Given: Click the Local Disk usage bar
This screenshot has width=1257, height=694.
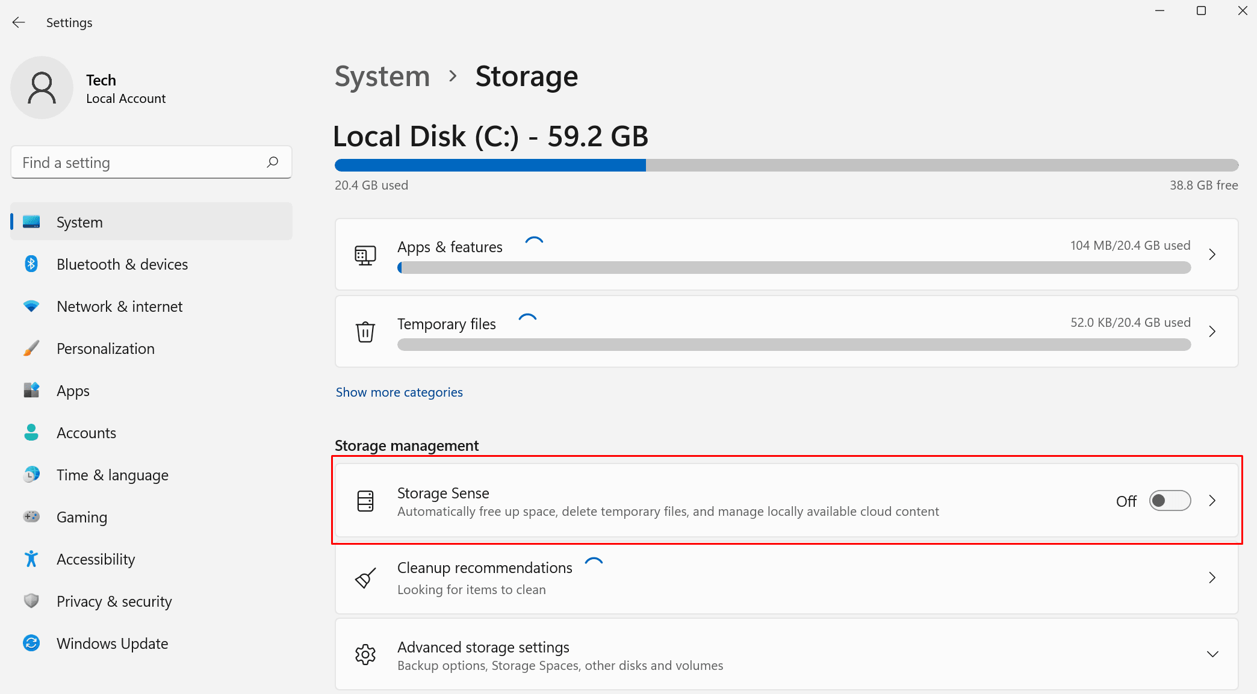Looking at the screenshot, I should click(783, 164).
